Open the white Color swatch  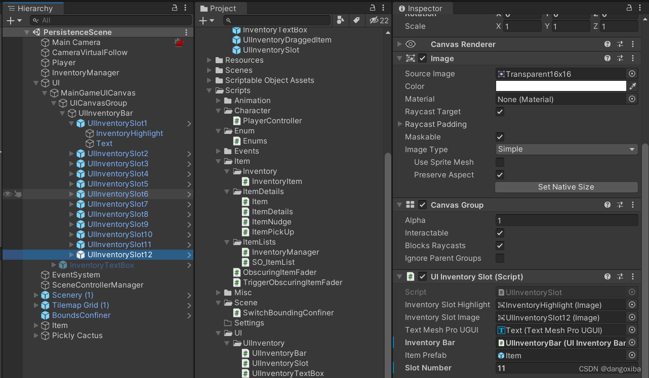pyautogui.click(x=561, y=86)
